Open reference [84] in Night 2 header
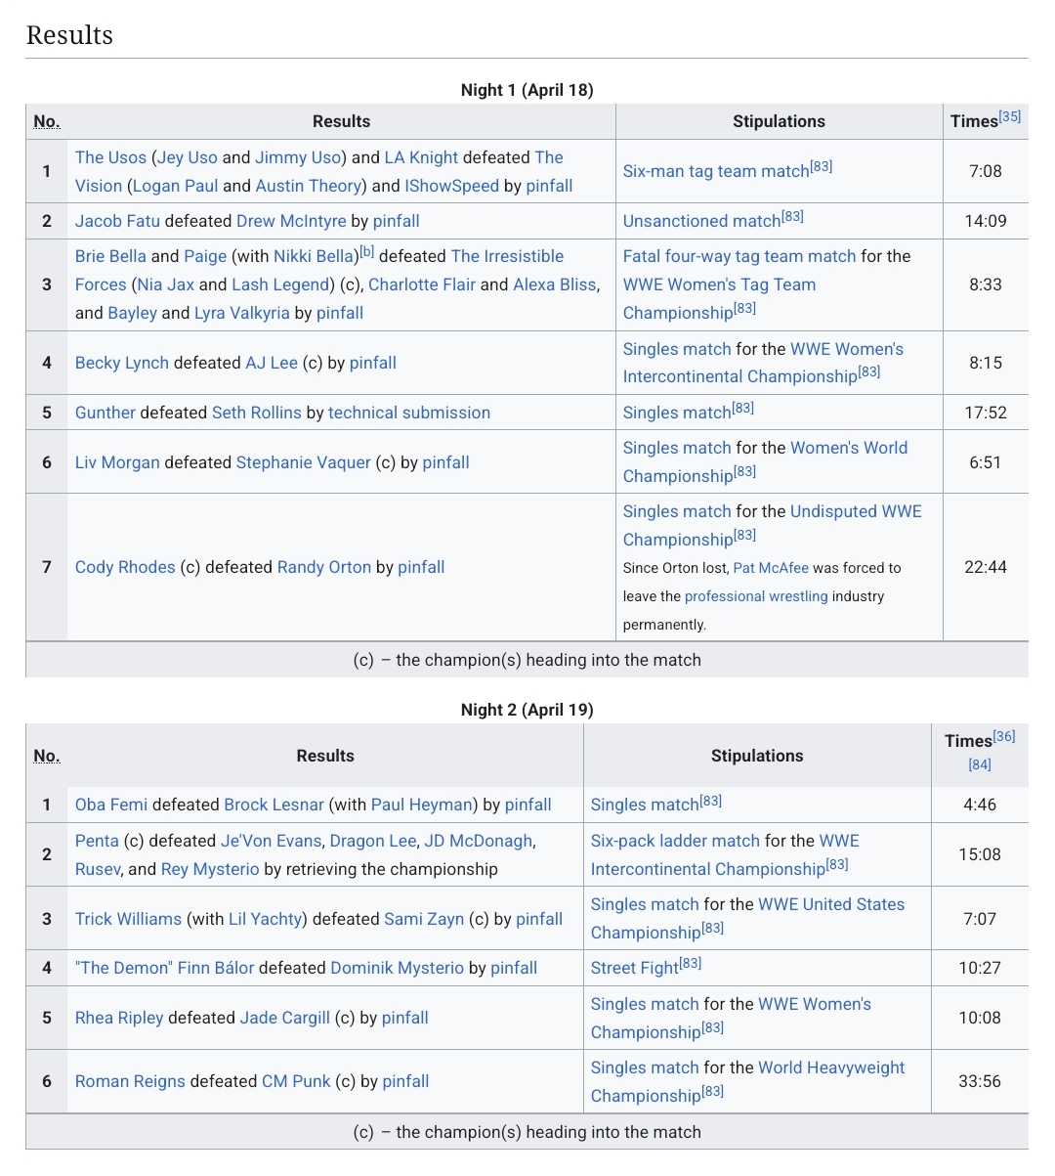Viewport: 1055px width, 1176px height. 980,764
